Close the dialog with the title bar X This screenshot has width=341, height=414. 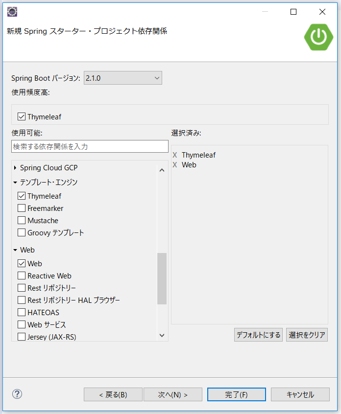322,12
